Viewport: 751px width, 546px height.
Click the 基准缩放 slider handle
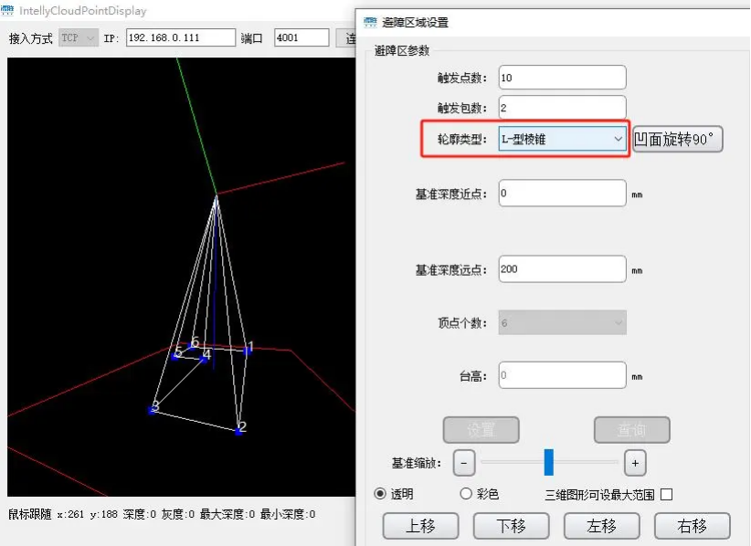[x=549, y=462]
